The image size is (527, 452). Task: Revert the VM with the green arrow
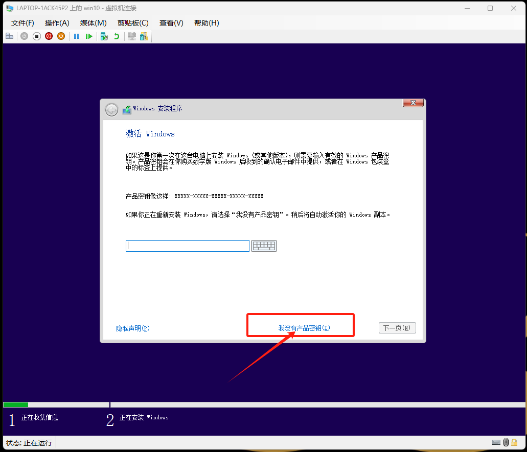click(117, 36)
